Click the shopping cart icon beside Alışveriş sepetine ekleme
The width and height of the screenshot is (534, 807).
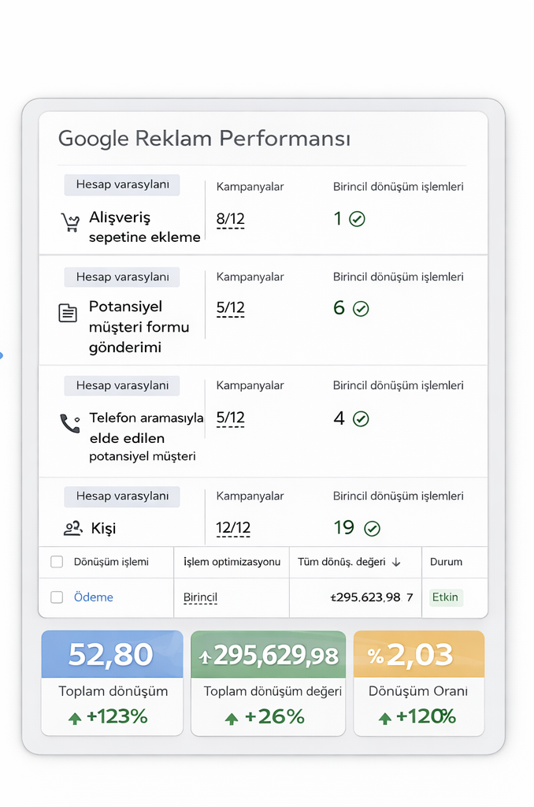coord(70,222)
